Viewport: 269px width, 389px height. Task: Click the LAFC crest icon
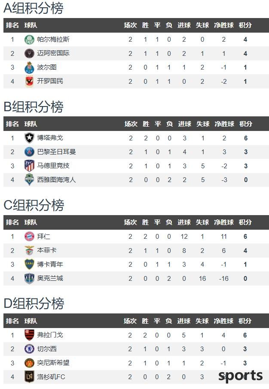(x=29, y=377)
